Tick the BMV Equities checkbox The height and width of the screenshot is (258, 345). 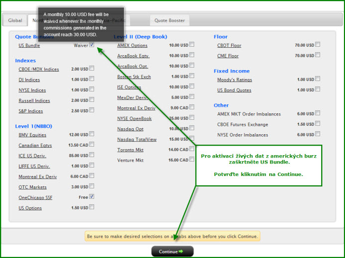pos(92,134)
